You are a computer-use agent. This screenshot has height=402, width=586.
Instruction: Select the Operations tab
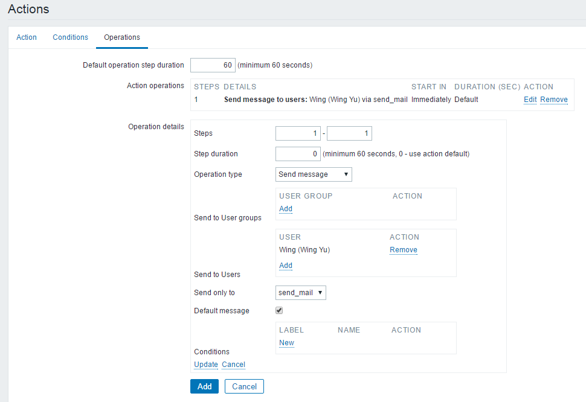coord(122,37)
